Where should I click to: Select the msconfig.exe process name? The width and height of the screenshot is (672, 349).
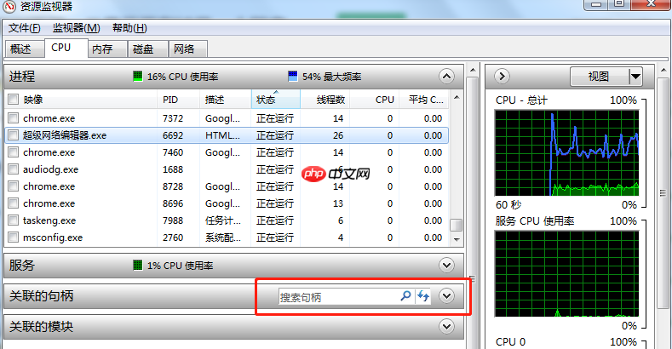[53, 237]
